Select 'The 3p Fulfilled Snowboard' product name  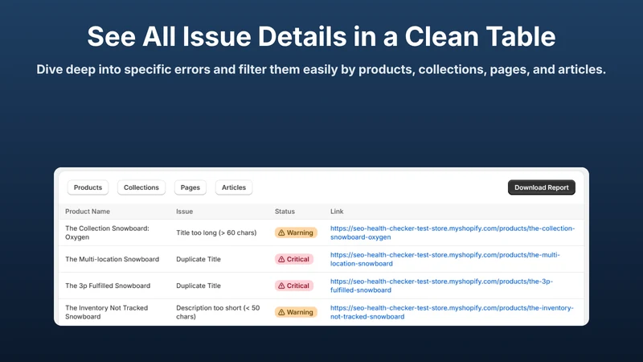point(108,286)
